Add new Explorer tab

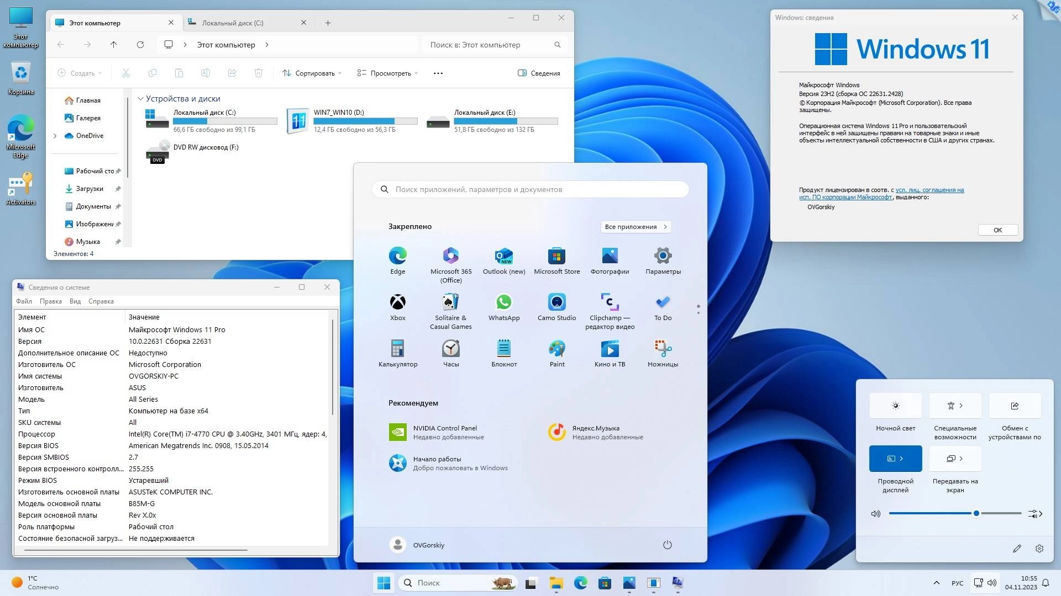(x=328, y=23)
